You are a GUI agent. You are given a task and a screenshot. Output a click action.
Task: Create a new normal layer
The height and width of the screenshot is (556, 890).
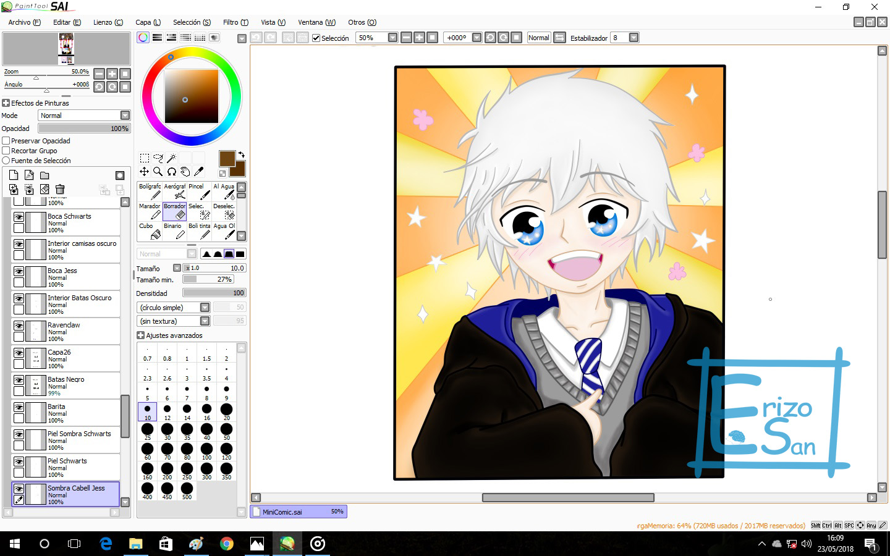[x=14, y=175]
